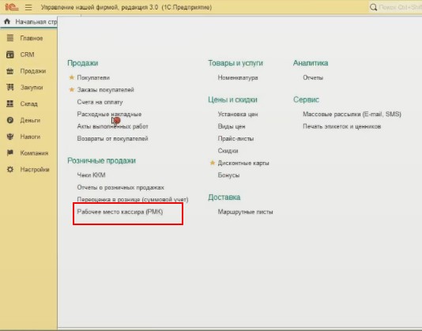Open the Компания section
Image resolution: width=422 pixels, height=331 pixels.
click(34, 153)
